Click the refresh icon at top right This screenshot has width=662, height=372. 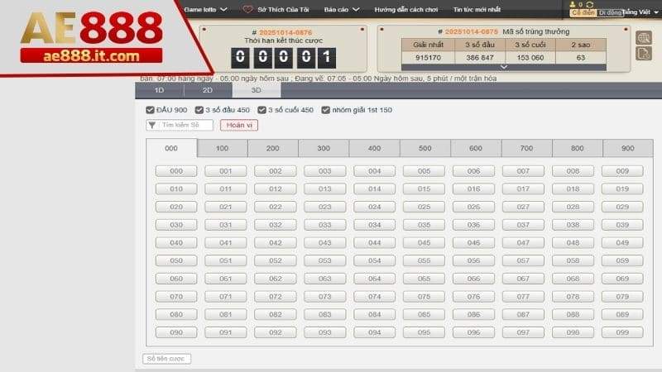pyautogui.click(x=589, y=4)
